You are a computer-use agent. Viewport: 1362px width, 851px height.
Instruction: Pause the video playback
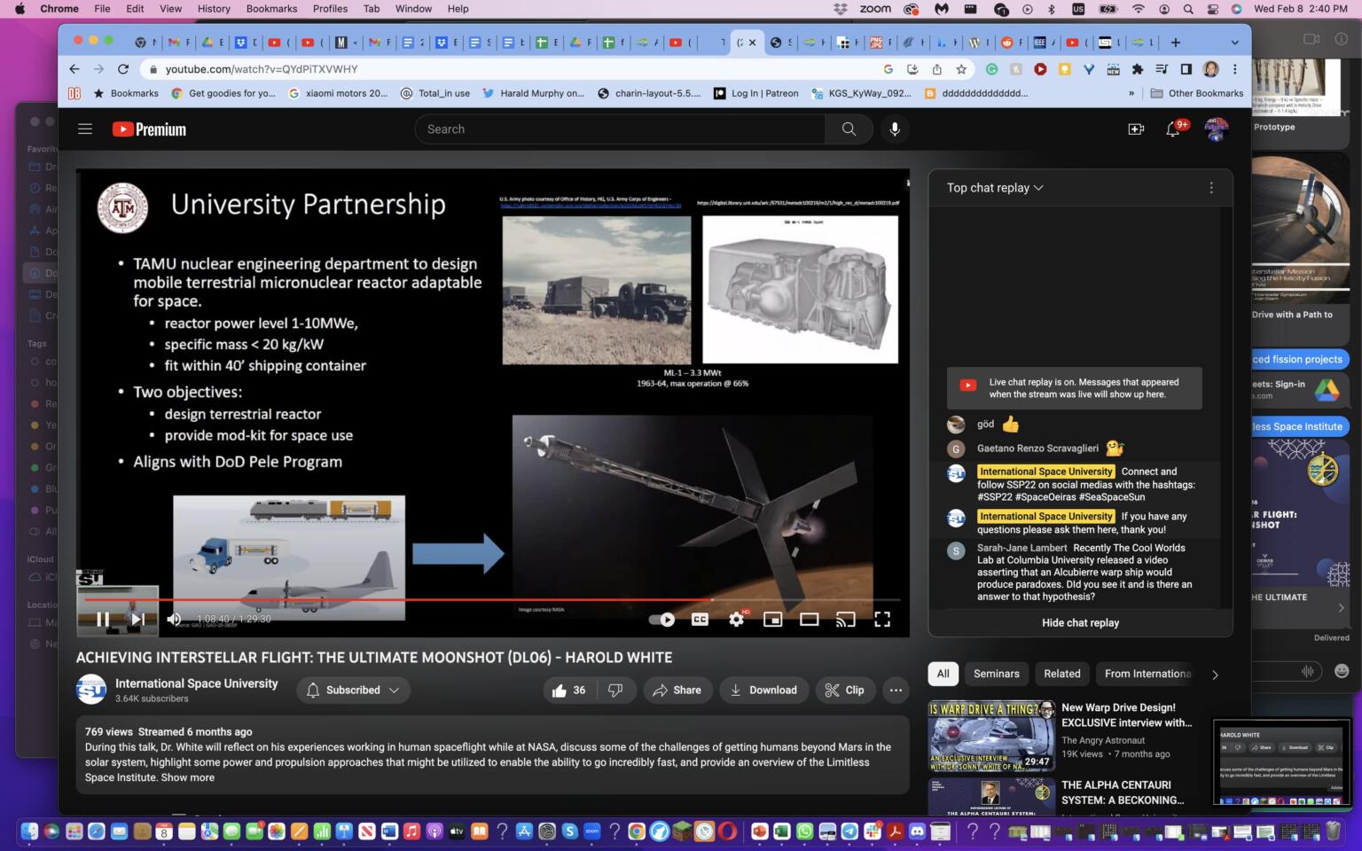point(103,620)
